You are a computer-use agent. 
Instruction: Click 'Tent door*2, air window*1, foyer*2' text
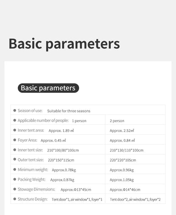coord(135,199)
